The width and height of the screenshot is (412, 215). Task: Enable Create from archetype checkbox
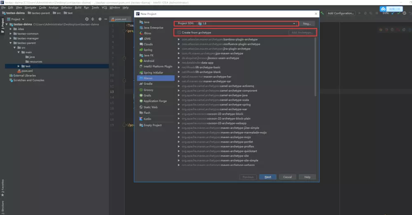tap(179, 32)
